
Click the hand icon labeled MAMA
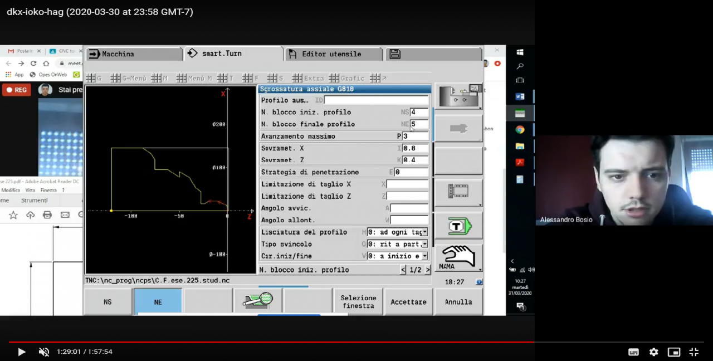pyautogui.click(x=458, y=258)
